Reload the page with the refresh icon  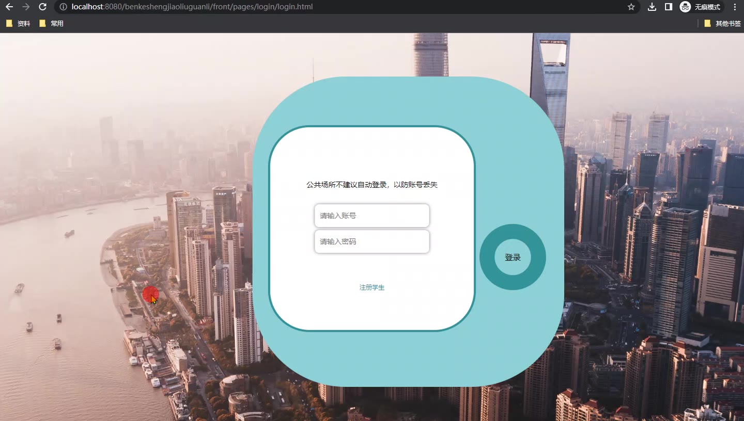(x=43, y=7)
